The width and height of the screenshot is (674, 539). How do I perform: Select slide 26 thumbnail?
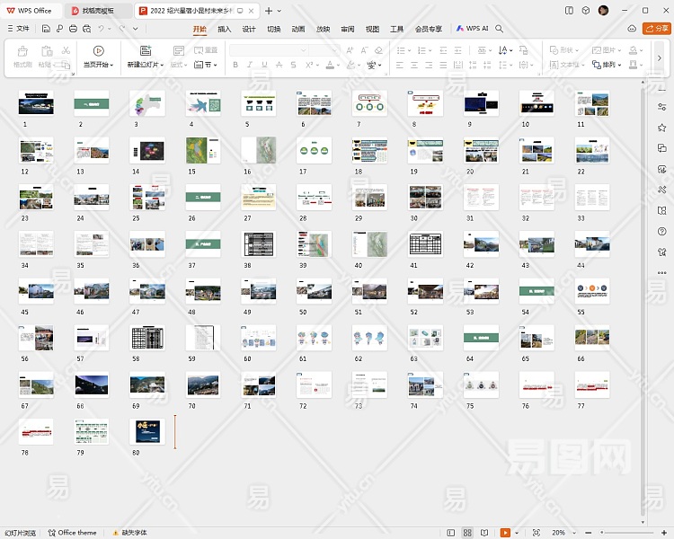click(x=203, y=197)
